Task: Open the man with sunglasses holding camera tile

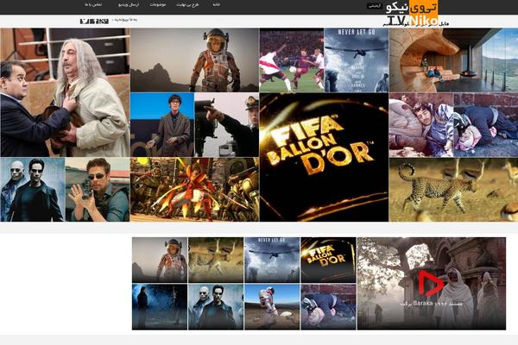Action: pos(98,190)
